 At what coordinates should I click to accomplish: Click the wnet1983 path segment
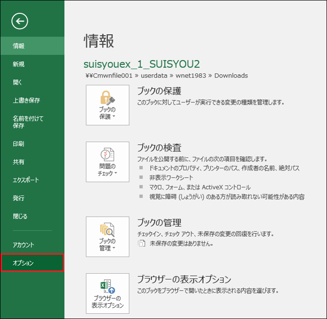click(191, 75)
